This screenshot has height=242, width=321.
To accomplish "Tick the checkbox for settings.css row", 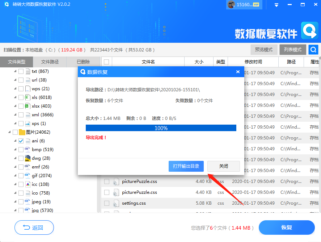I will coord(107,203).
